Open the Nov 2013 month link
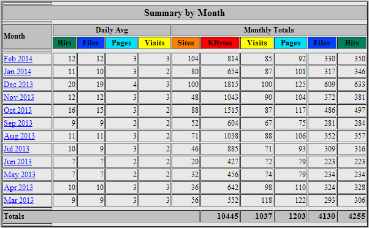The height and width of the screenshot is (228, 369). click(19, 97)
